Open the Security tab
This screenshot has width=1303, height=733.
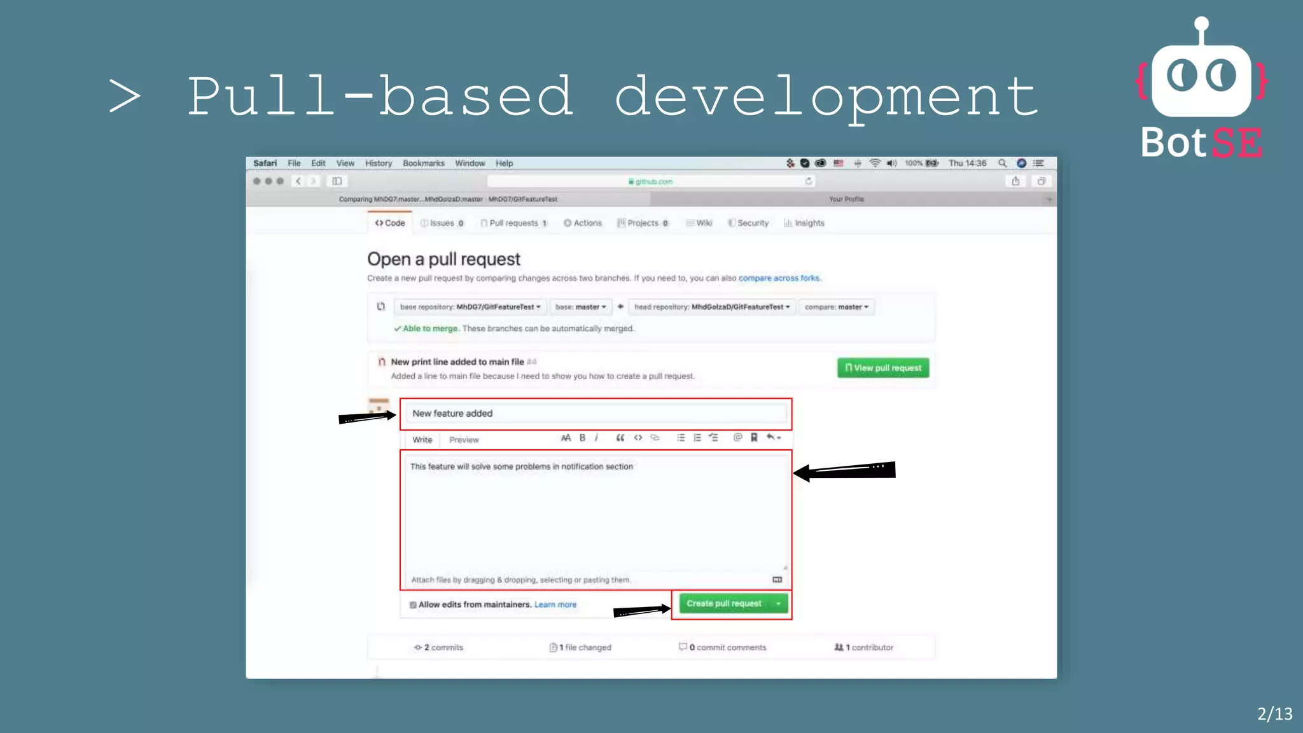click(x=748, y=223)
